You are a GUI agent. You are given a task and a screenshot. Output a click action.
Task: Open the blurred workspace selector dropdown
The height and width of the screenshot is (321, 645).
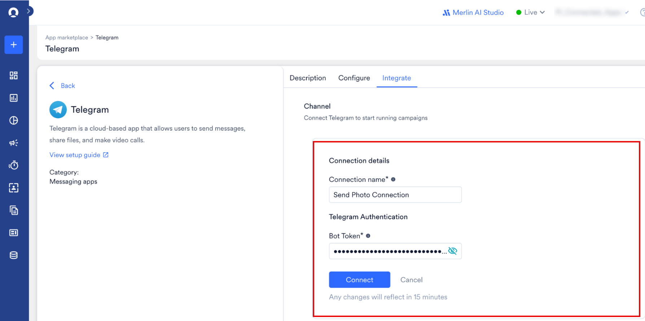coord(592,12)
